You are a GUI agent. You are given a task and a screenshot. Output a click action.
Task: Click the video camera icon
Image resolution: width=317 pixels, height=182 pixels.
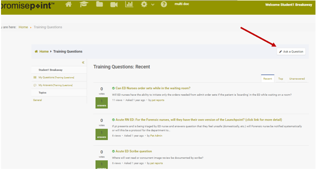114,5
